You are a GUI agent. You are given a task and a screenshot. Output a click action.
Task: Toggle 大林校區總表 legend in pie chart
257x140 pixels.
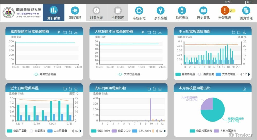225,131
